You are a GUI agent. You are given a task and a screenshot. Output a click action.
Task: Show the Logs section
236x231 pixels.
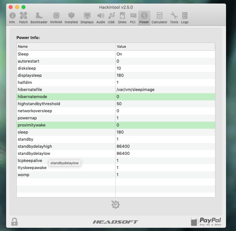[185, 18]
